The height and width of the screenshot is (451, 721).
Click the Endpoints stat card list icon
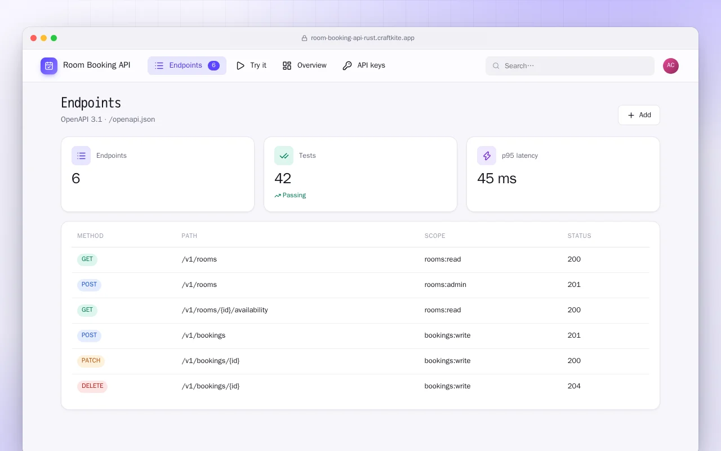(81, 156)
